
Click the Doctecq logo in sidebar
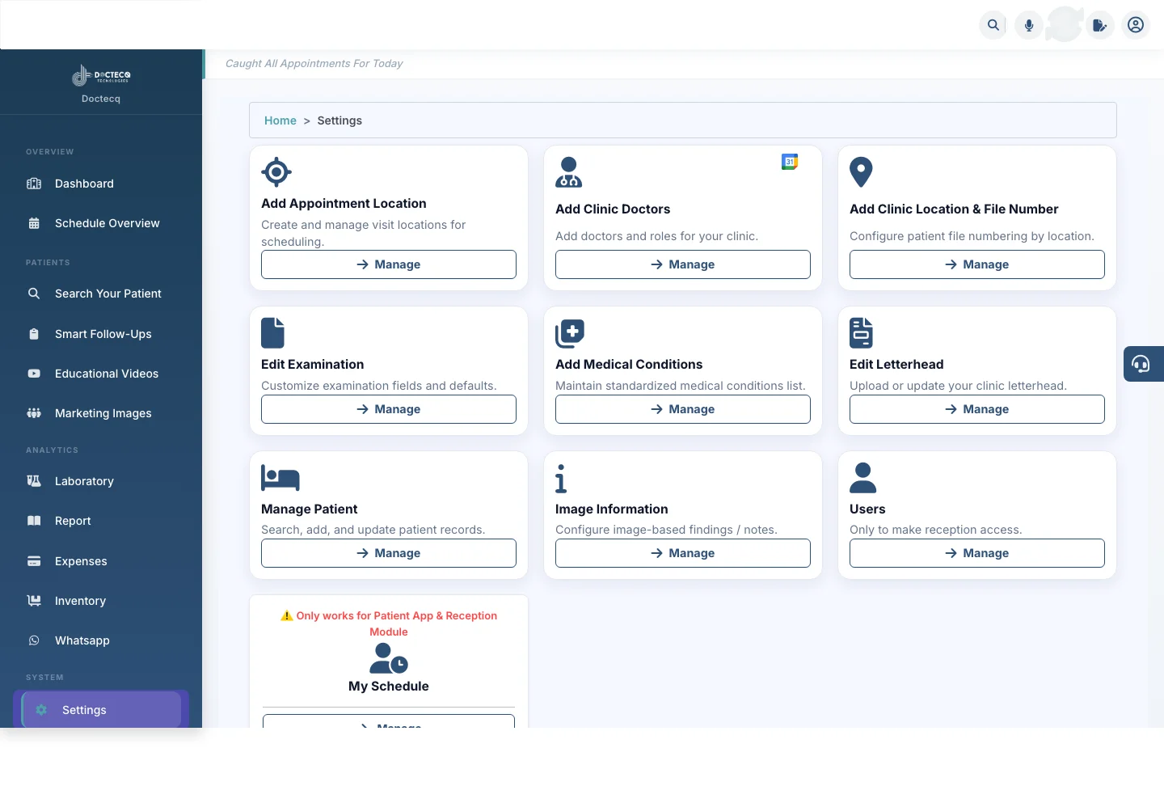(x=101, y=75)
